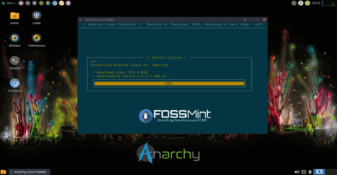Click the green logout icon in top panel
Screen dimensions: 337x175
coord(308,3)
